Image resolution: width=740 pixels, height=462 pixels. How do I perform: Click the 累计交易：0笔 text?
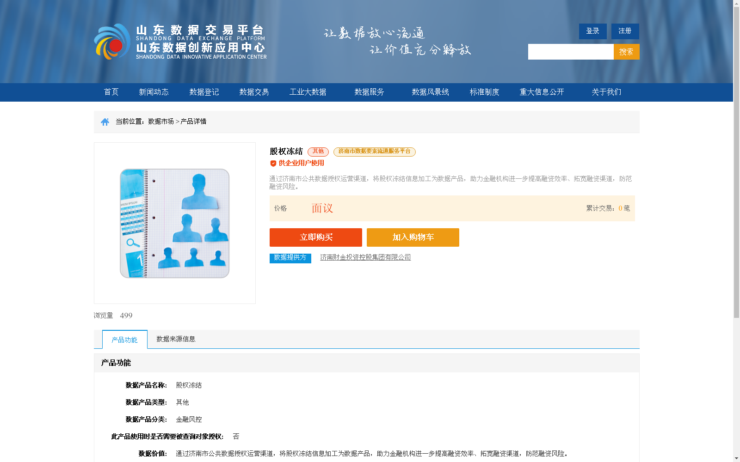[608, 208]
